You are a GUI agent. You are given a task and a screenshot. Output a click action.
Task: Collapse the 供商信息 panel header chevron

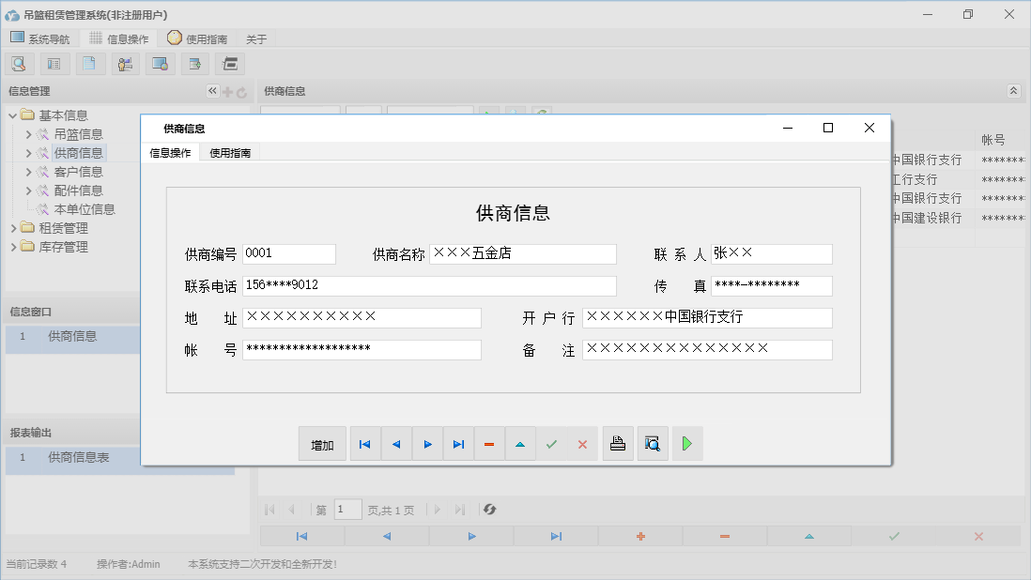coord(1013,91)
